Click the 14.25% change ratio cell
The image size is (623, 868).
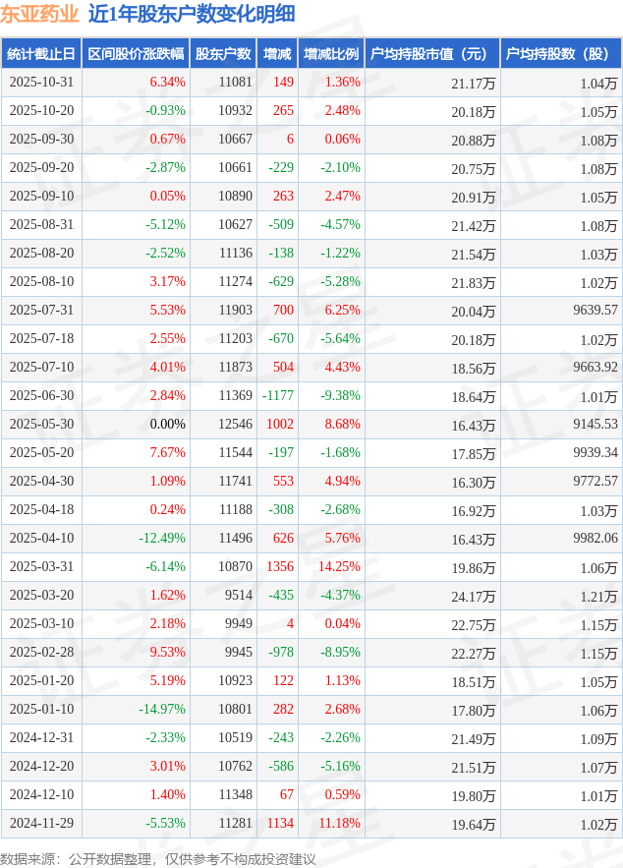[339, 567]
